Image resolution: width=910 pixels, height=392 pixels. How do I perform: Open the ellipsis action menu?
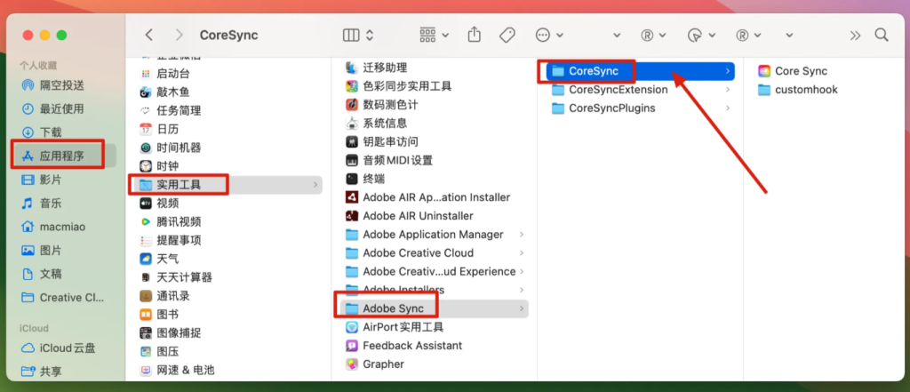coord(549,35)
